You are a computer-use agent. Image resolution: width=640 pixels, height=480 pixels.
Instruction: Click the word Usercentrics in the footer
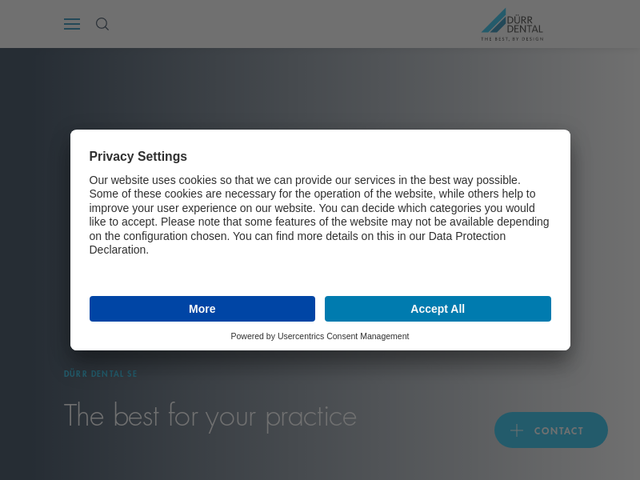click(301, 336)
